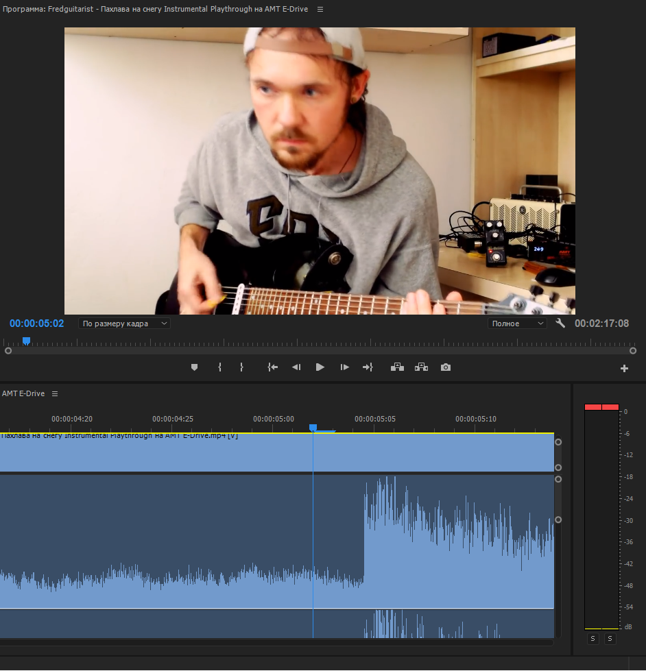
Task: Select the upper audio clip waveform
Action: click(x=277, y=541)
